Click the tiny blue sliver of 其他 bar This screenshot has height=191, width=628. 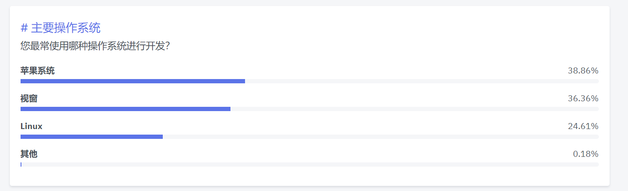[21, 165]
